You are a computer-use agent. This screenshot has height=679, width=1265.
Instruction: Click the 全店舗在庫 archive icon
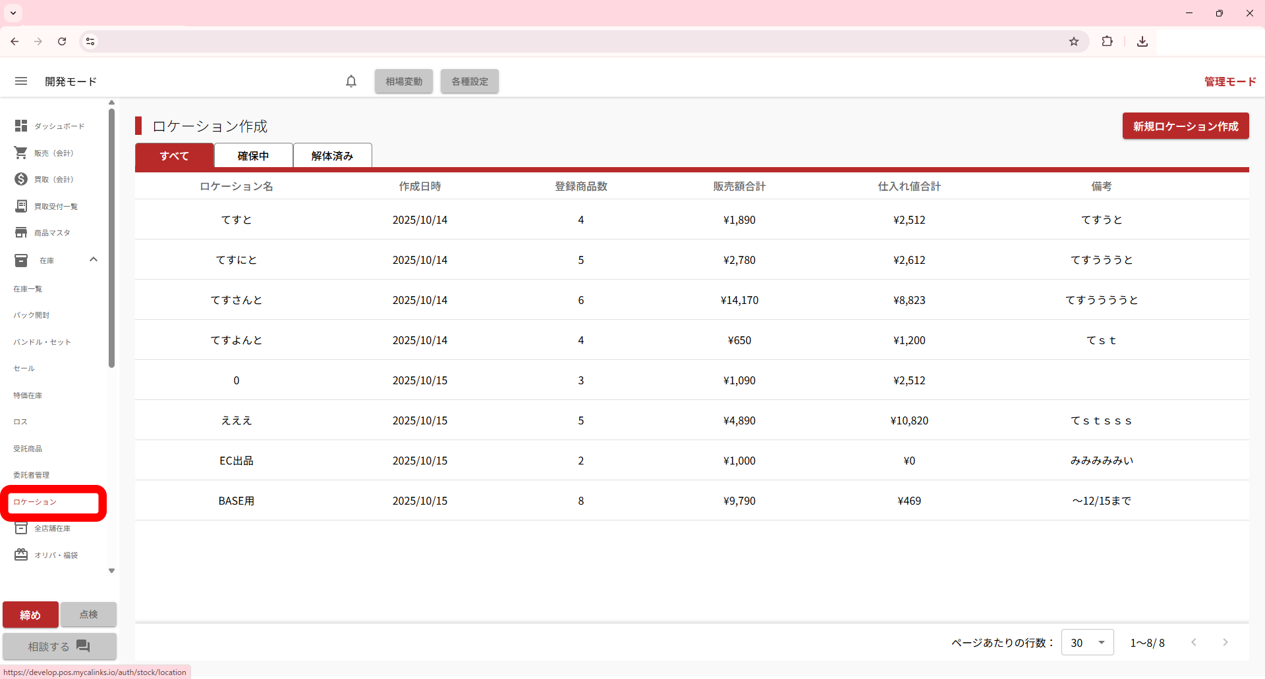[21, 528]
